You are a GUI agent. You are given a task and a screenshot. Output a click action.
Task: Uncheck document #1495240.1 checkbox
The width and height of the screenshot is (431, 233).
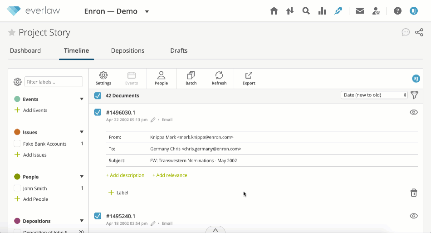tap(98, 216)
